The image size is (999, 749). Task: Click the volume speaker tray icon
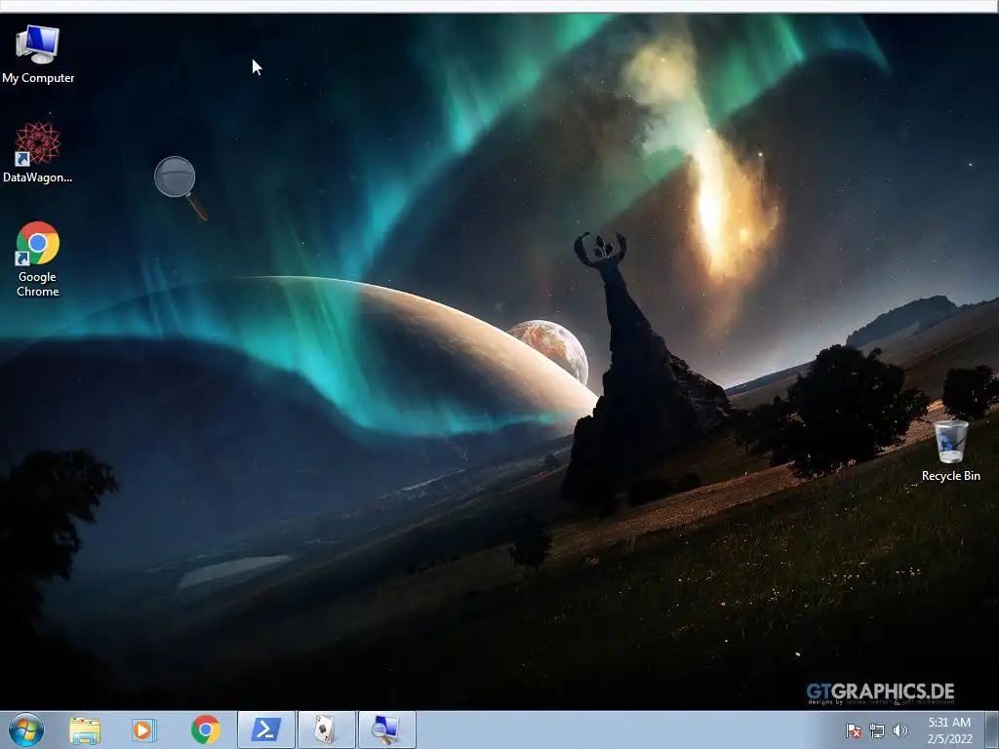(x=899, y=730)
